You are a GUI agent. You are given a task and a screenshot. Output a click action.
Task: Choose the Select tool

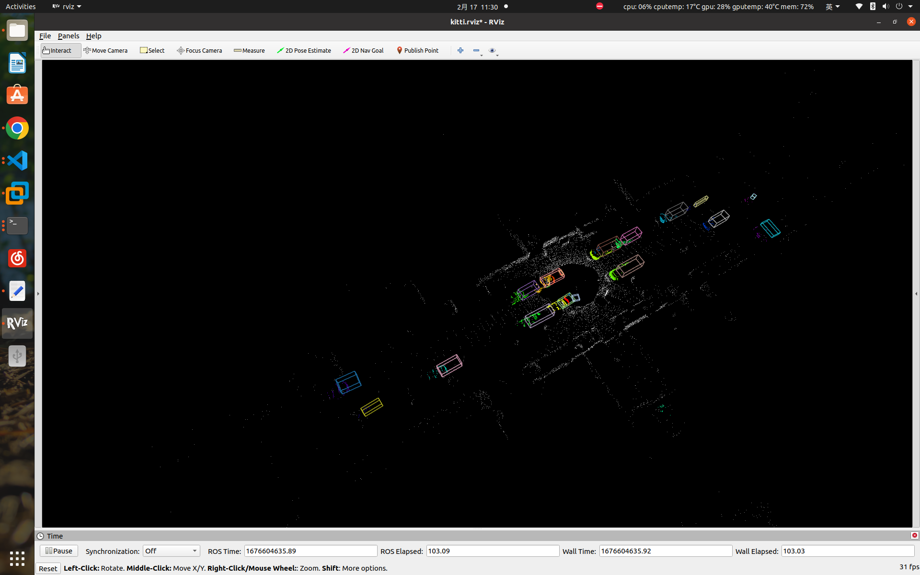152,50
